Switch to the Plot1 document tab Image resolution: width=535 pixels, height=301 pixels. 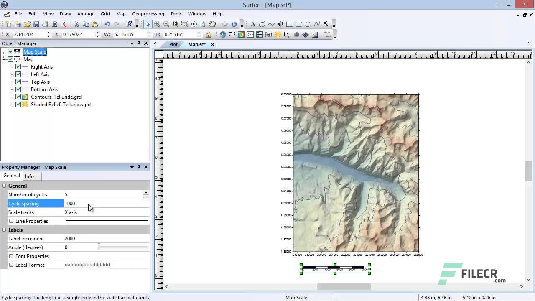pos(174,44)
